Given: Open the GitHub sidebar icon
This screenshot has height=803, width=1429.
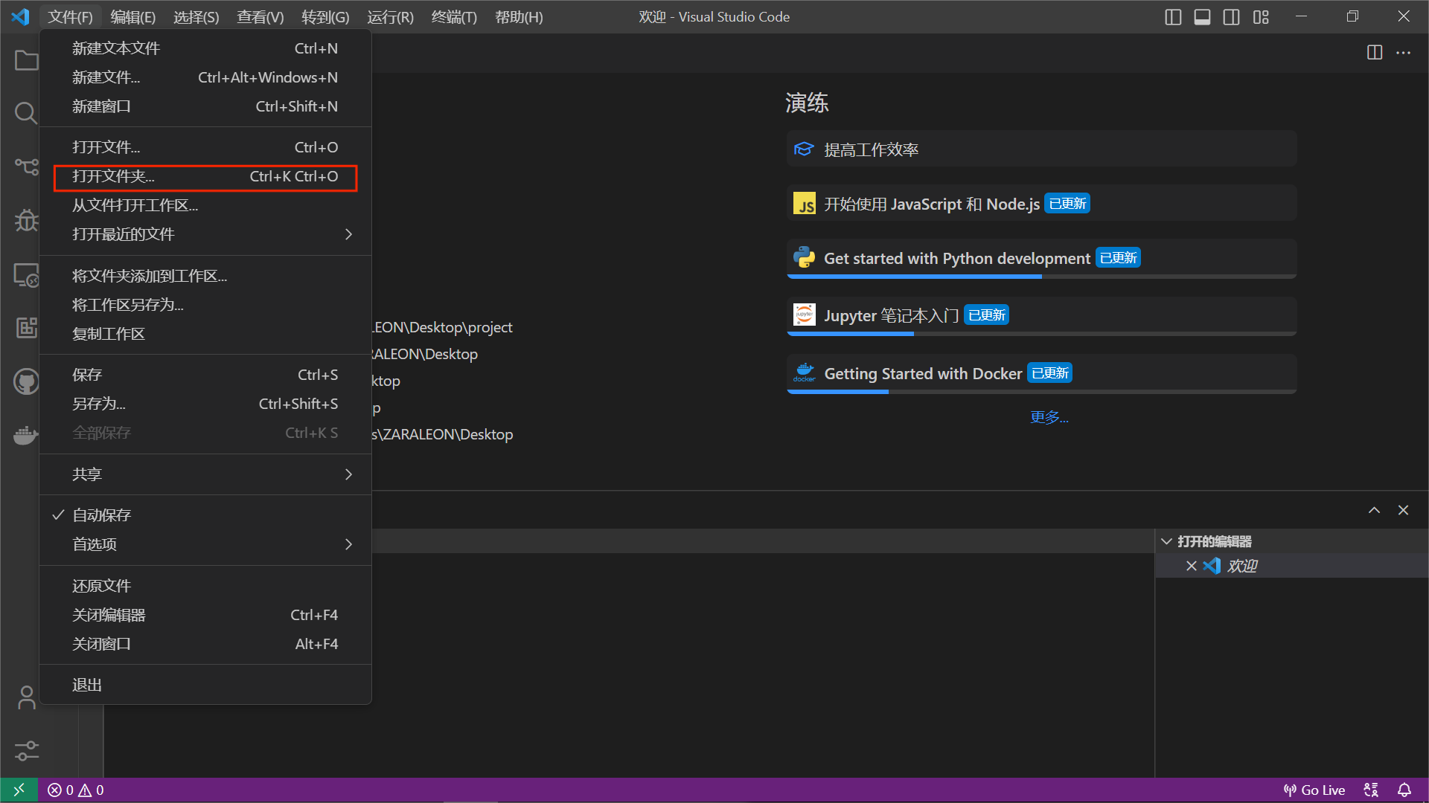Looking at the screenshot, I should click(26, 382).
